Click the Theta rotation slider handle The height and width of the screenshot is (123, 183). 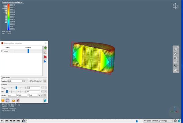[x=16, y=88]
